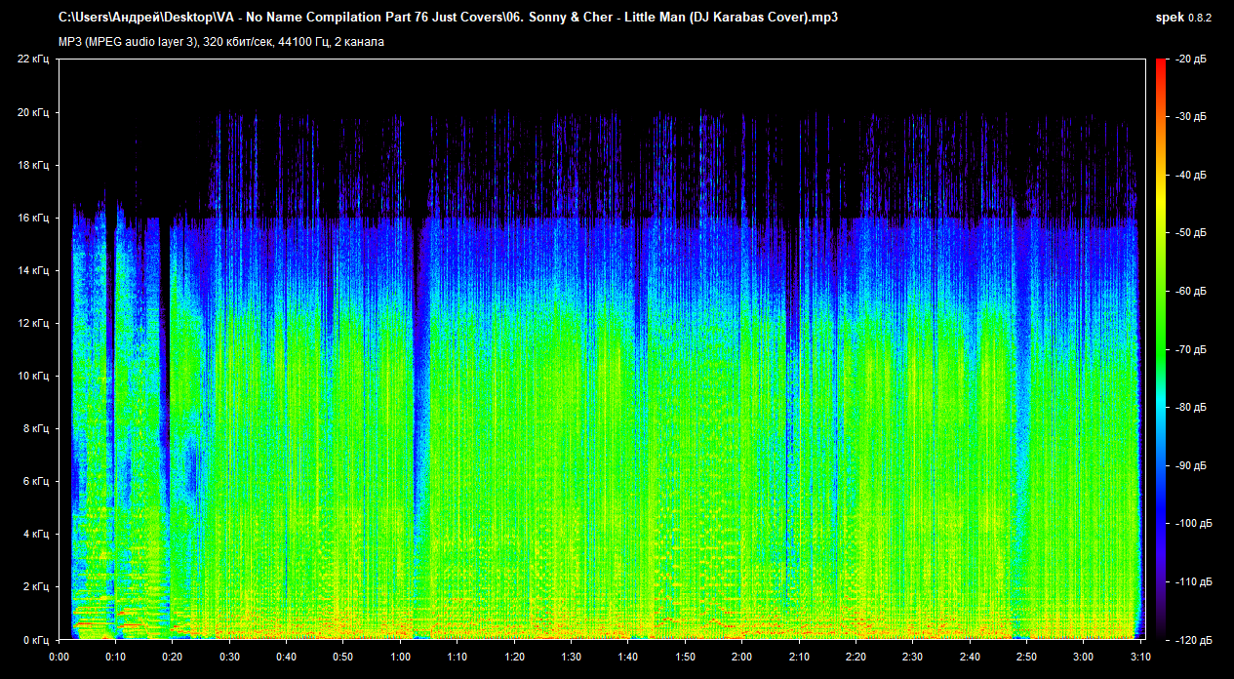
Task: Pick the -60 дБ scale label
Action: point(1192,292)
